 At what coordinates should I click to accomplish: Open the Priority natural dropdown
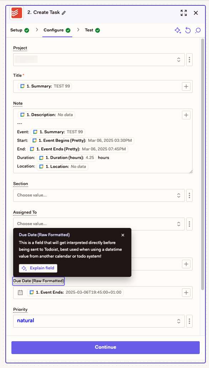coord(99,321)
